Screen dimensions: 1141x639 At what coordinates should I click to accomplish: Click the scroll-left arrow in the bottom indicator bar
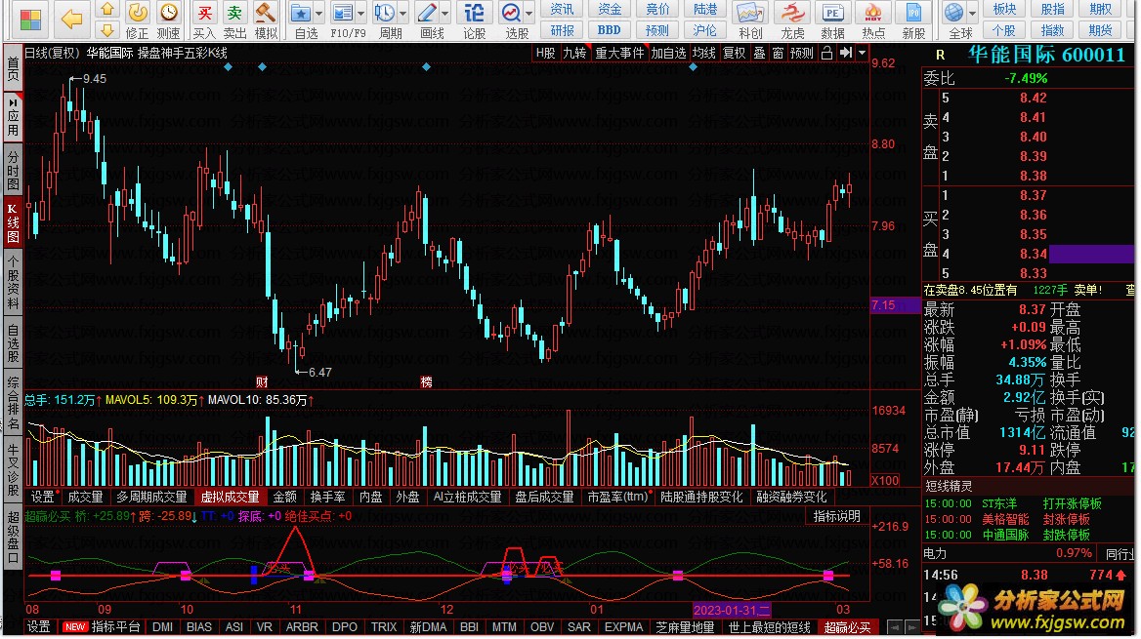[x=895, y=627]
